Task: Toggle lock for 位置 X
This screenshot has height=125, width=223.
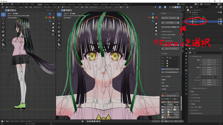Action: coord(218,60)
